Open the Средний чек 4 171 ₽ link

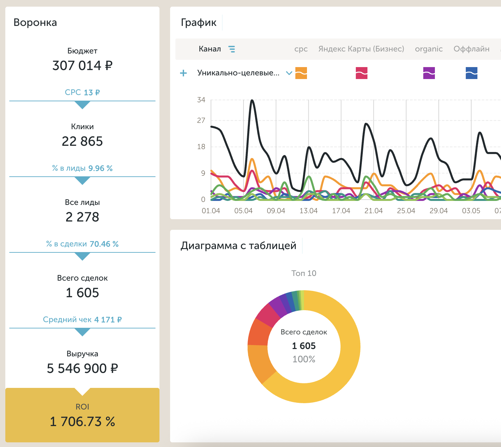tap(82, 320)
